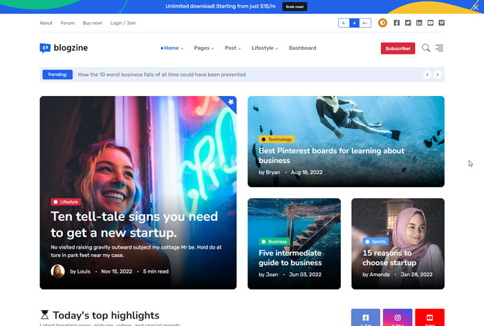Open the Instagram follower tile
484x326 pixels.
[398, 317]
